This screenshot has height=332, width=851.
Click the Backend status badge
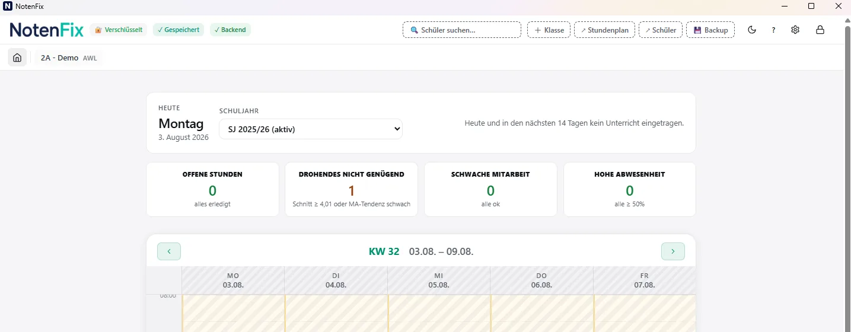tap(230, 30)
